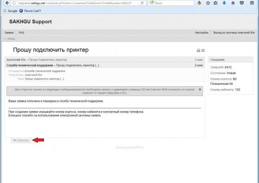The width and height of the screenshot is (259, 183).
Task: Reload the page with the refresh icon
Action: point(142,3)
